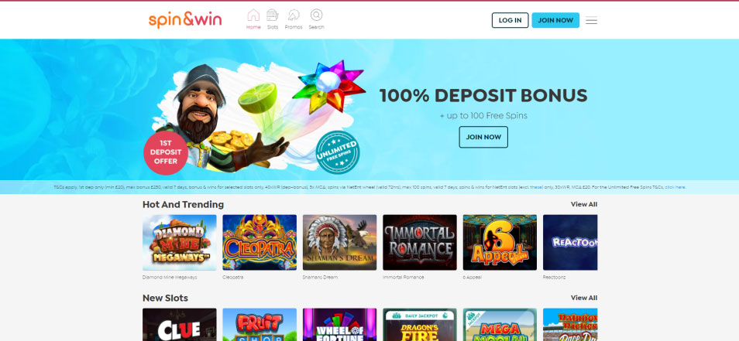The image size is (739, 341).
Task: View All Hot And Trending games
Action: pos(584,204)
